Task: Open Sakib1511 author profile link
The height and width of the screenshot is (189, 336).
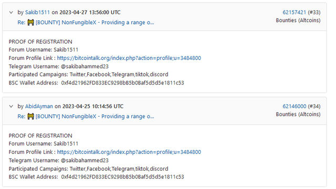Action: coord(37,13)
